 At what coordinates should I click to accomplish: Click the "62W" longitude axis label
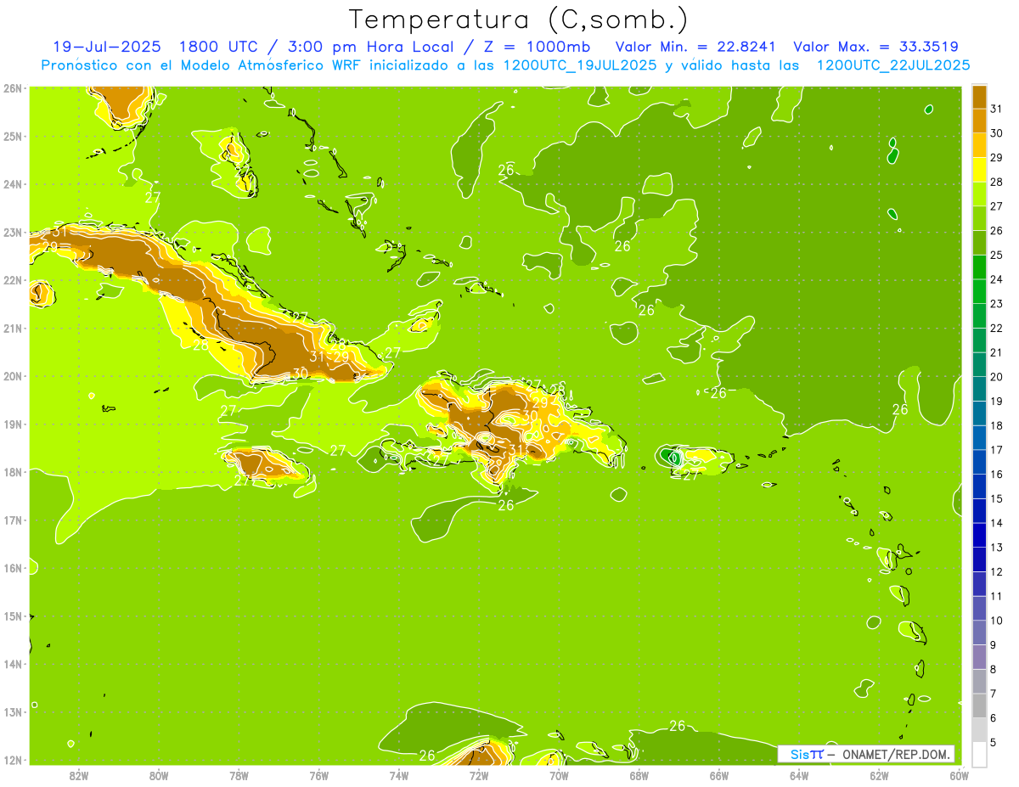(879, 774)
